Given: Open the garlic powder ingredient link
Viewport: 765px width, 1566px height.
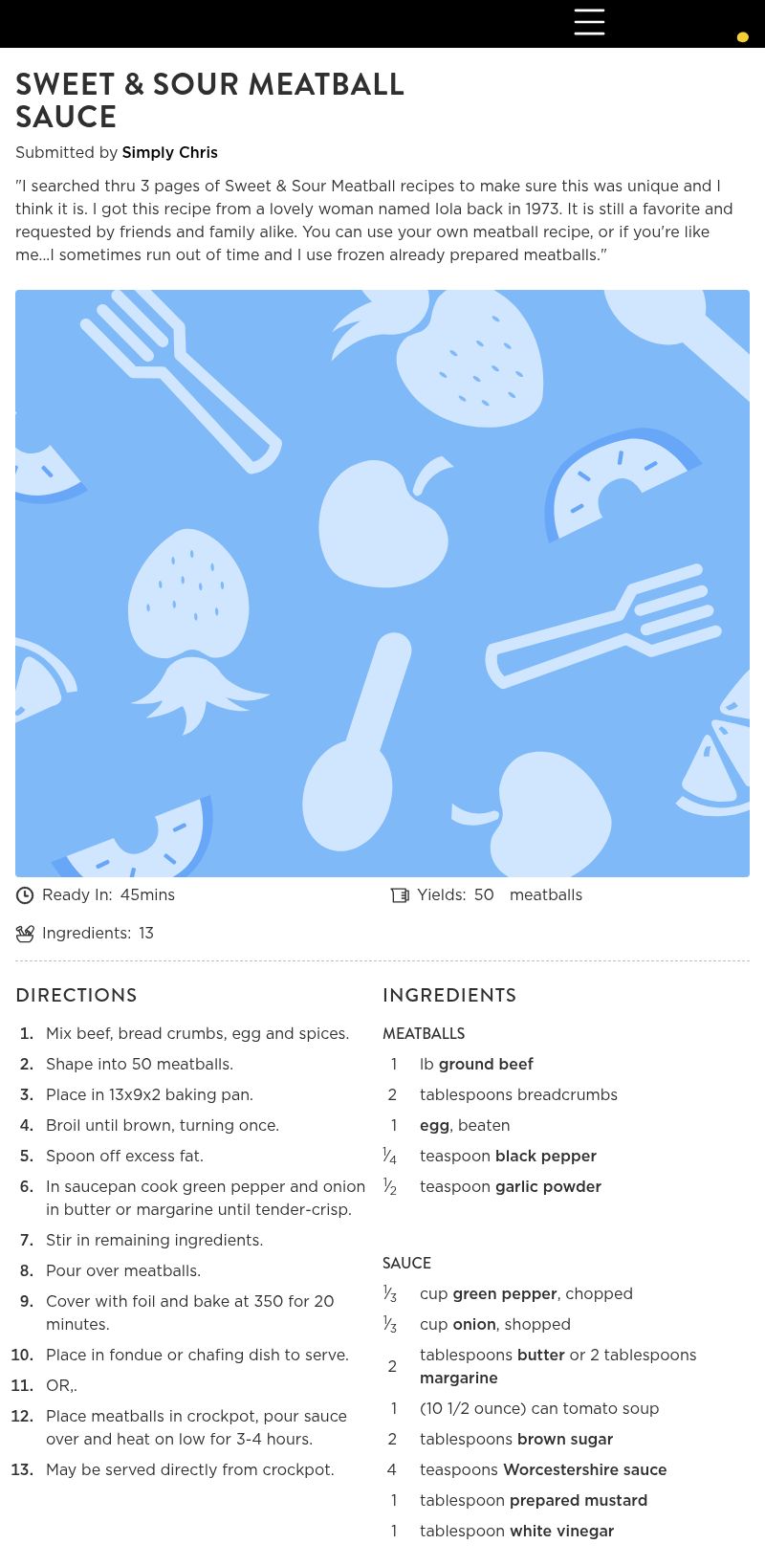Looking at the screenshot, I should pos(548,1186).
